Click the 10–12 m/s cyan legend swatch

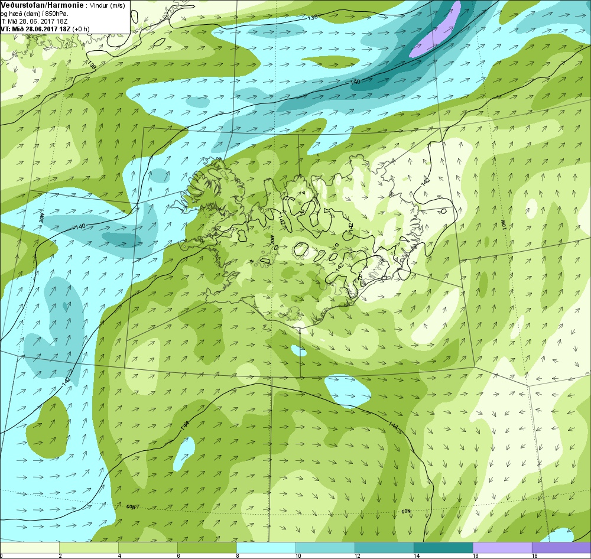coord(325,547)
